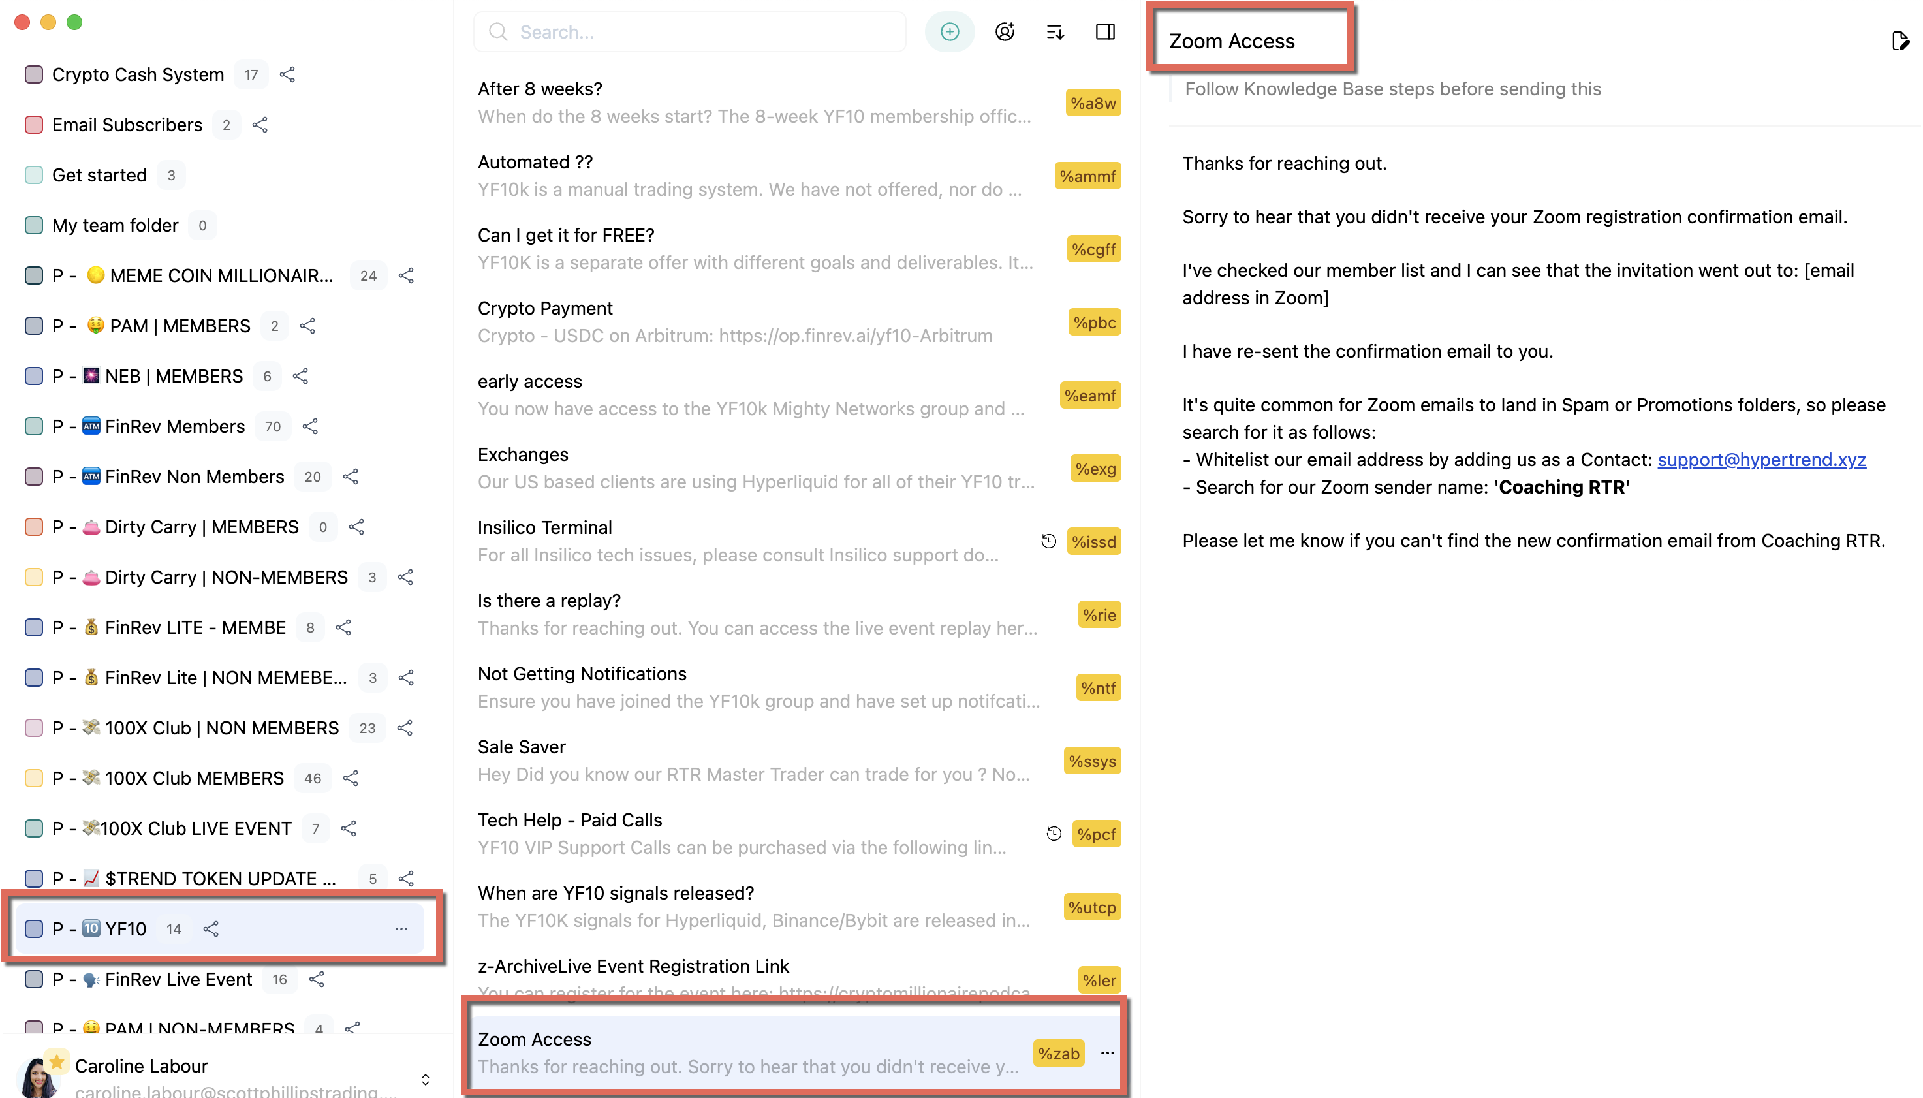Toggle the Get started folder checkbox

point(34,175)
